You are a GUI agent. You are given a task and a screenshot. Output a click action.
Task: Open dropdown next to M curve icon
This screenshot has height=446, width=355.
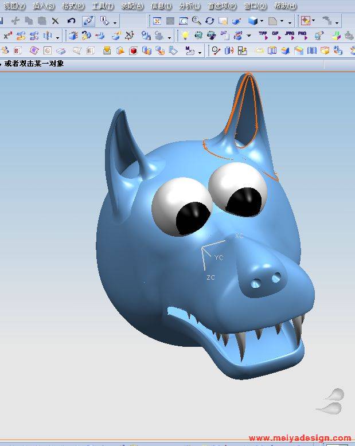pyautogui.click(x=200, y=53)
